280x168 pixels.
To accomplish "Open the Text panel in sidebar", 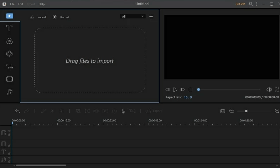I will (x=10, y=28).
